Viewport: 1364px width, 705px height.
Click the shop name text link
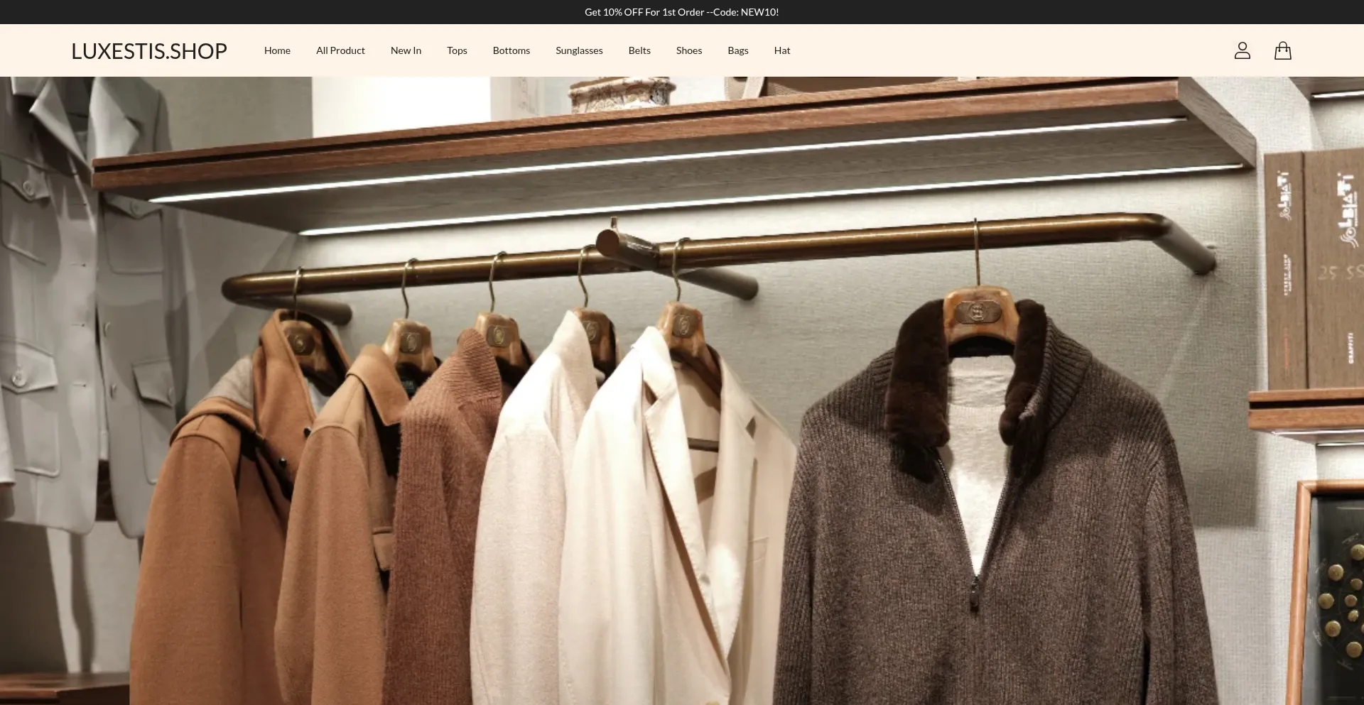click(148, 50)
